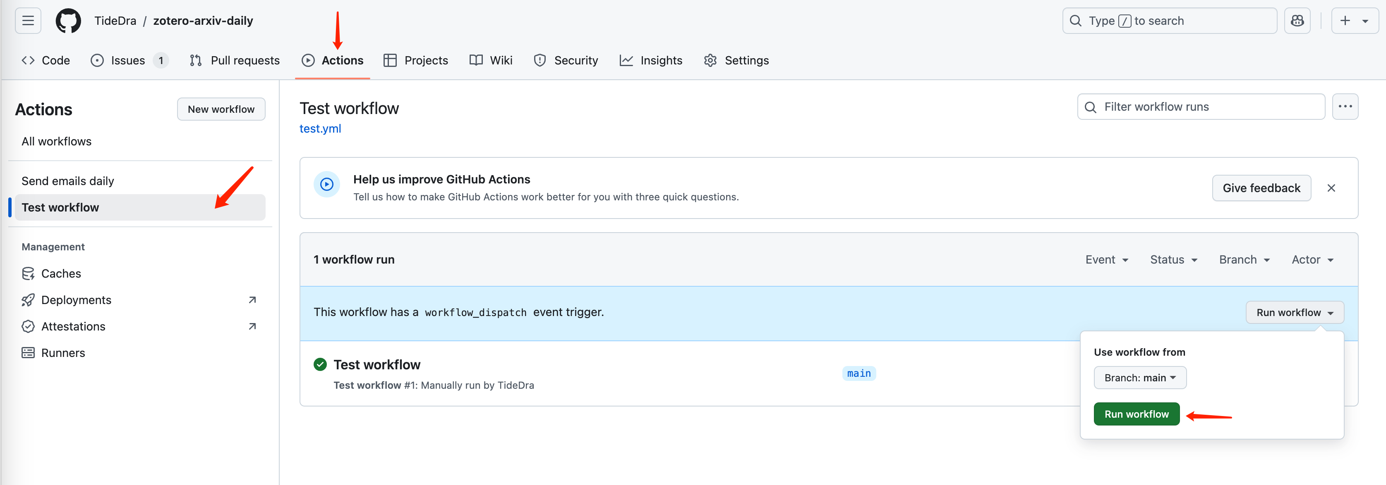Open the three-dot workflow options menu
The height and width of the screenshot is (485, 1386).
[x=1345, y=106]
